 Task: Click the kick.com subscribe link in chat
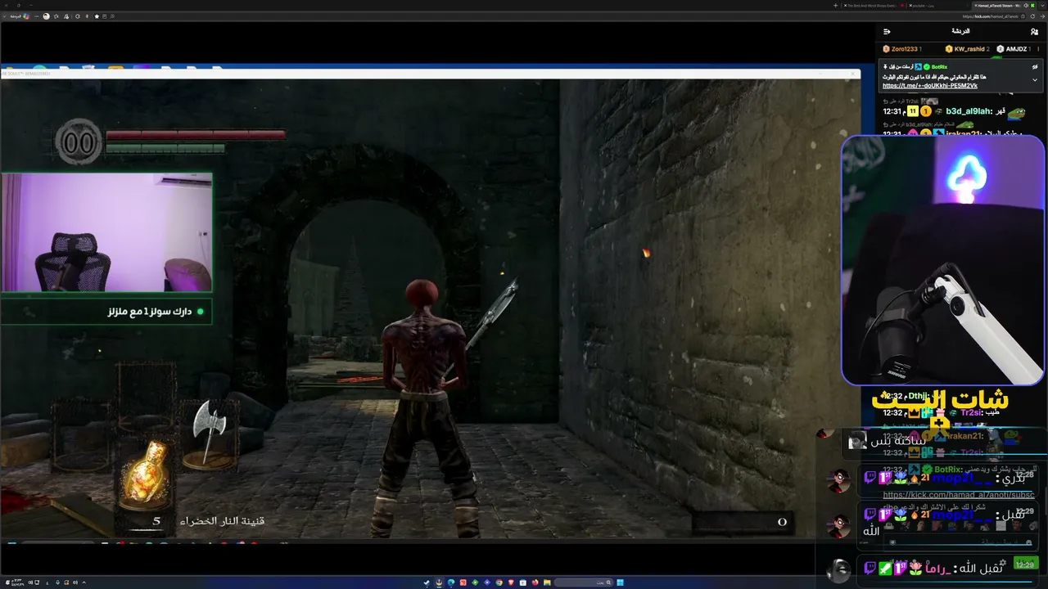[x=959, y=495]
